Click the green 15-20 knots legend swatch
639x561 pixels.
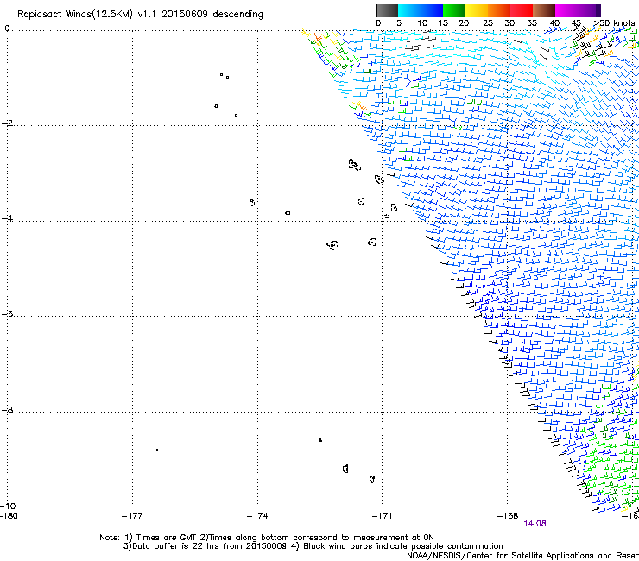(x=454, y=10)
